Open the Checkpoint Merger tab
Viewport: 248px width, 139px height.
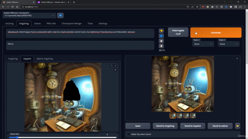(x=72, y=24)
